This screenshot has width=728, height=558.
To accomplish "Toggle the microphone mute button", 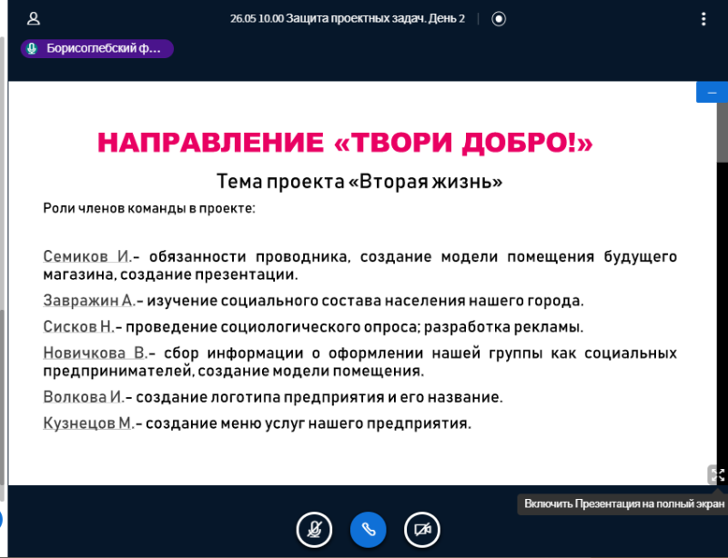I will coord(314,529).
